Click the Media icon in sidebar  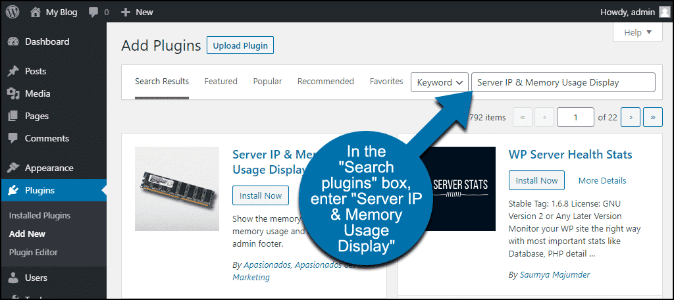point(13,93)
